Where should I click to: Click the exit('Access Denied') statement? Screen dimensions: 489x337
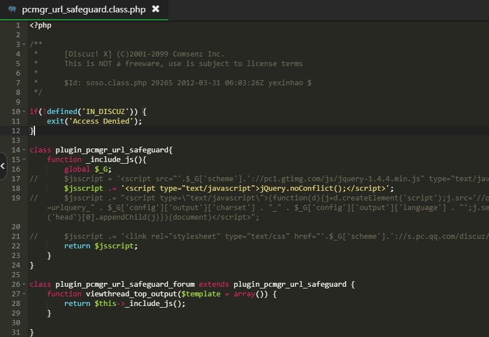coord(94,121)
